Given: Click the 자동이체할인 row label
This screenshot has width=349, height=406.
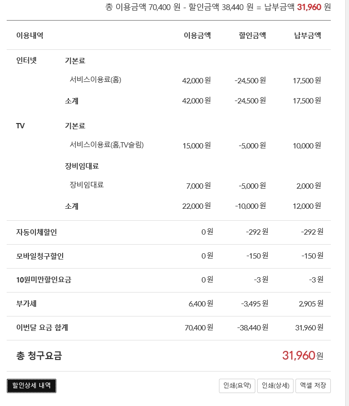Looking at the screenshot, I should pyautogui.click(x=36, y=232).
